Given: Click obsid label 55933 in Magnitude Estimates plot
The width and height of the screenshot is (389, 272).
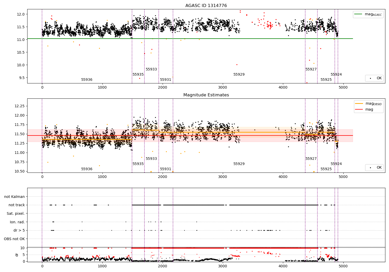Looking at the screenshot, I should pyautogui.click(x=151, y=159).
